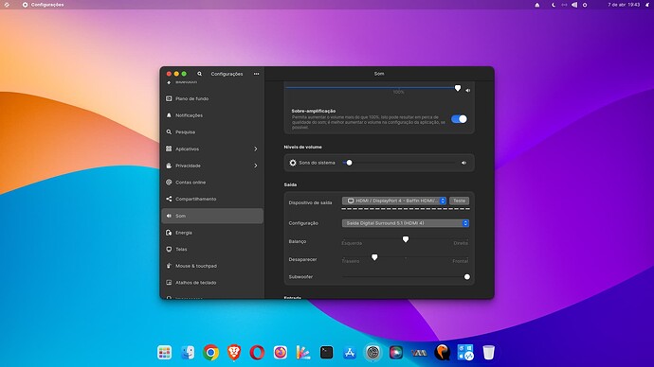Toggle the Sobre-amplificação switch
Screen dimensions: 654x367
(459, 119)
